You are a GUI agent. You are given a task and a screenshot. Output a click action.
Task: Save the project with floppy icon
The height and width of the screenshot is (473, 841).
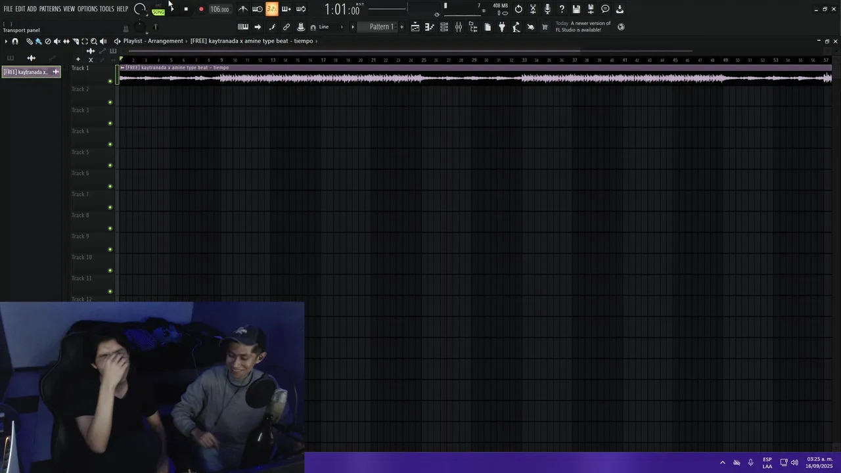pyautogui.click(x=576, y=9)
